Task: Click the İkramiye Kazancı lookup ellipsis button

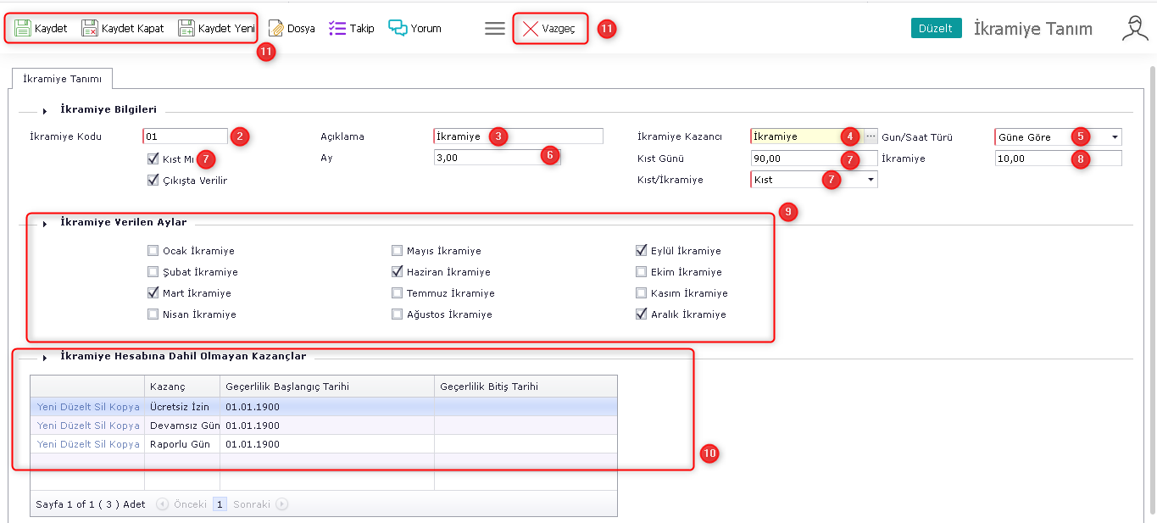Action: click(871, 136)
